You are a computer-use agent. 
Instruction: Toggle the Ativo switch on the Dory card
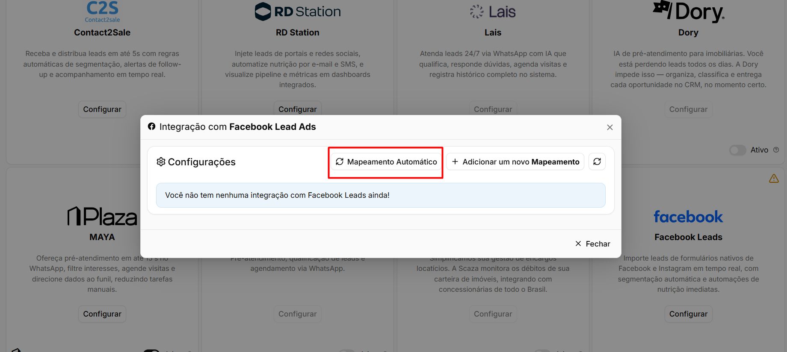738,150
